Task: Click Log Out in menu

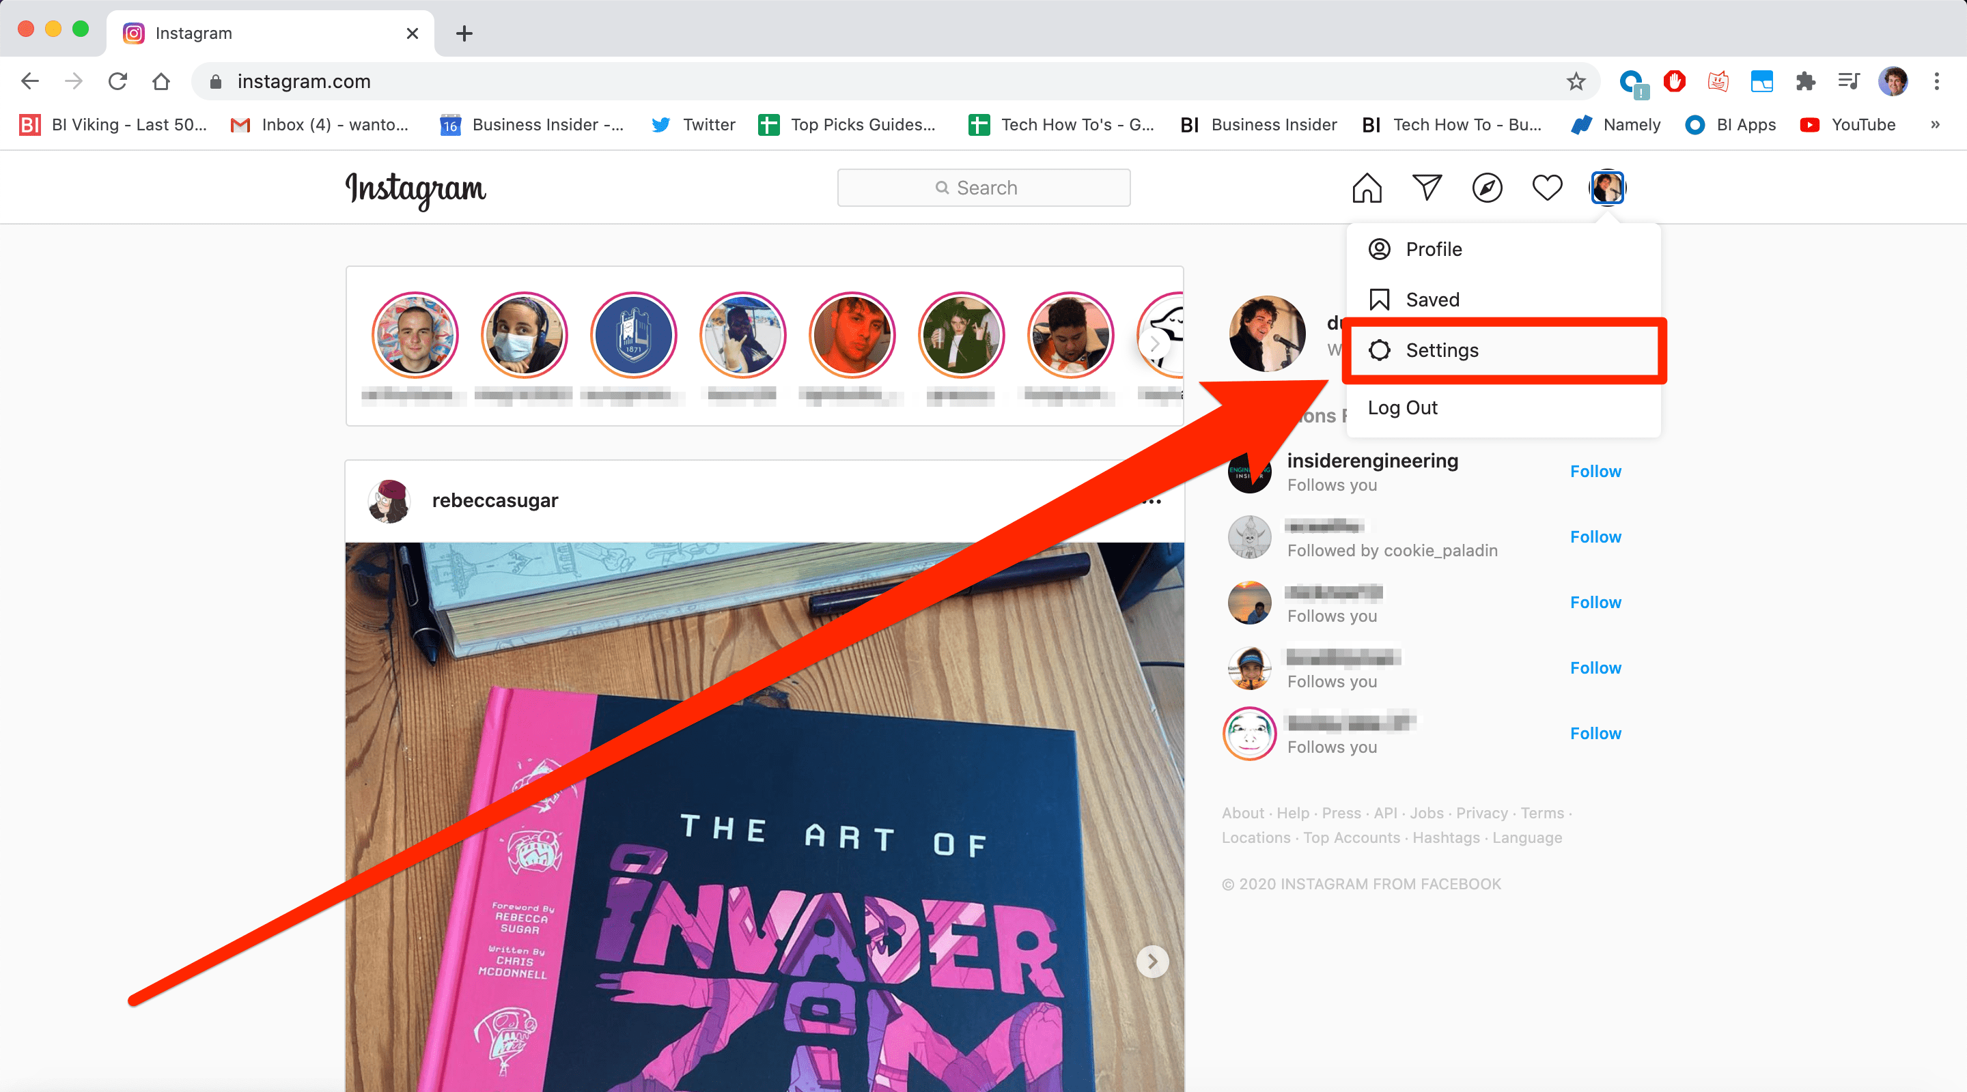Action: [x=1402, y=407]
